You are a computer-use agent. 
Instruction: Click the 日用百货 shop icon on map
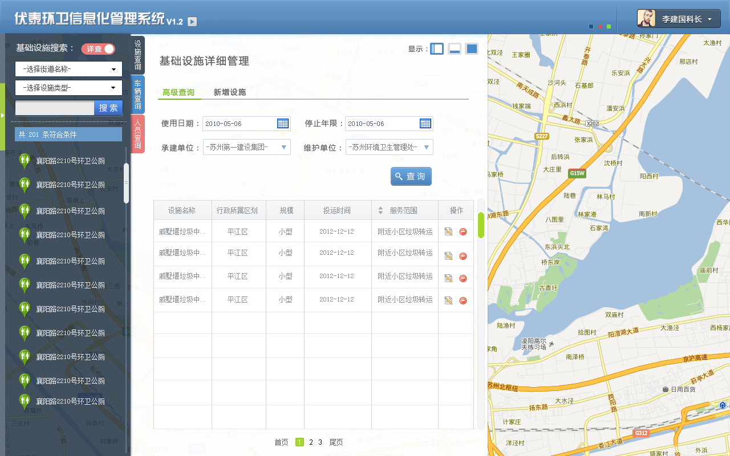point(666,389)
